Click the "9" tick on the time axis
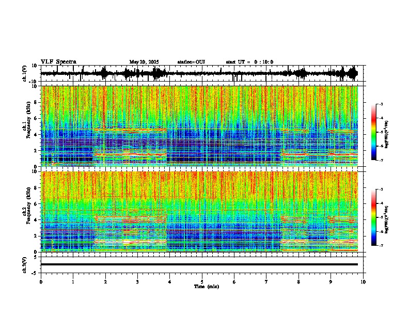This screenshot has height=316, width=409. click(331, 282)
